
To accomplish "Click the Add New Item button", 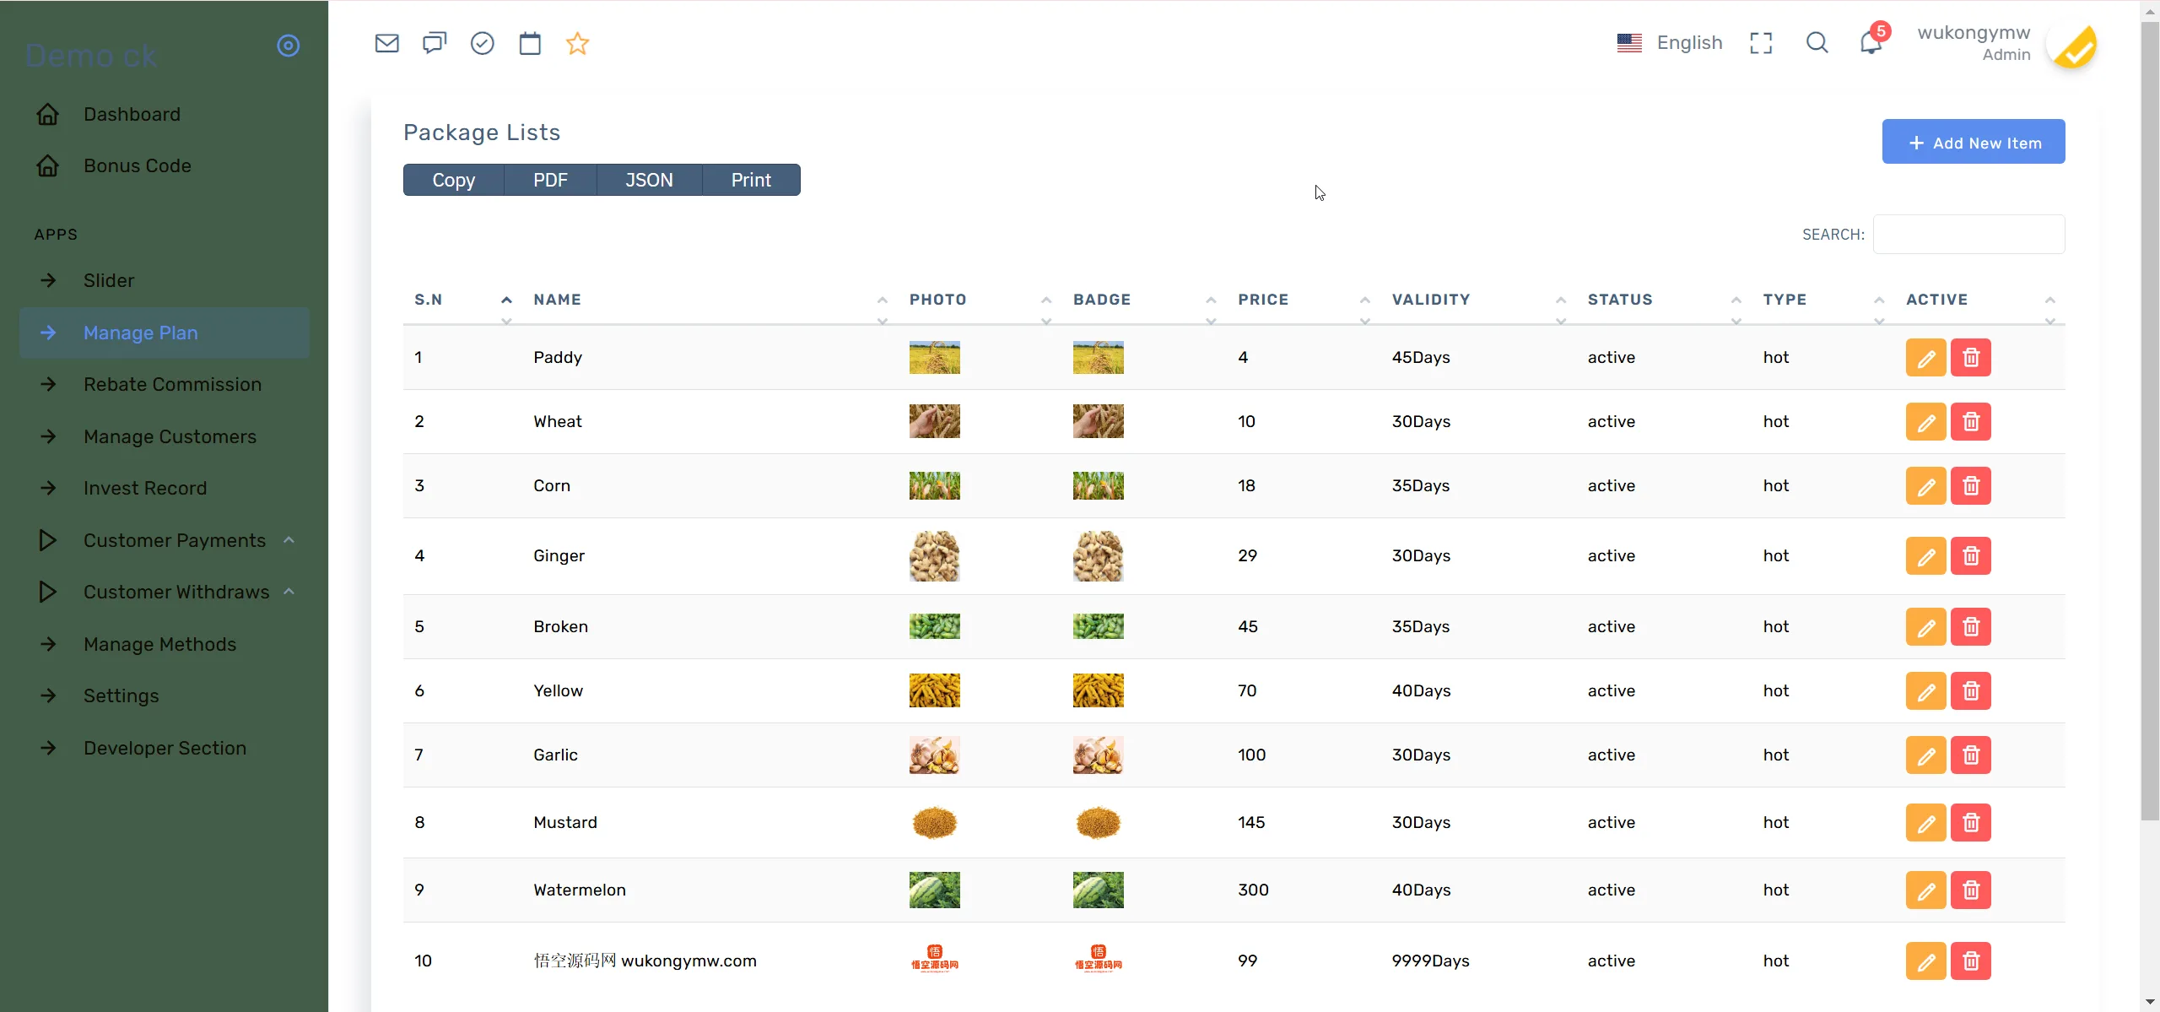I will point(1973,142).
